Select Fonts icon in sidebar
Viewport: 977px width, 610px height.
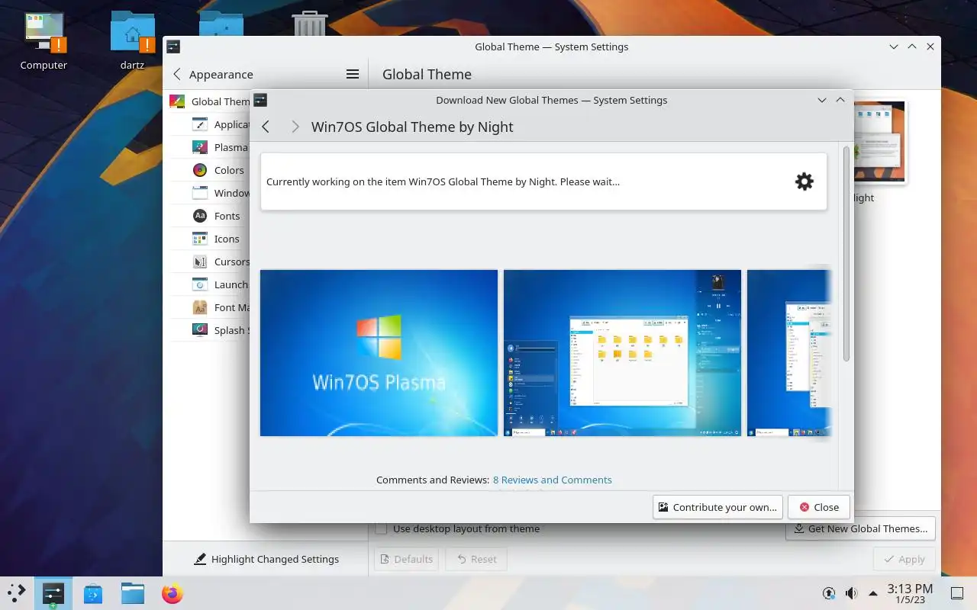(x=200, y=216)
